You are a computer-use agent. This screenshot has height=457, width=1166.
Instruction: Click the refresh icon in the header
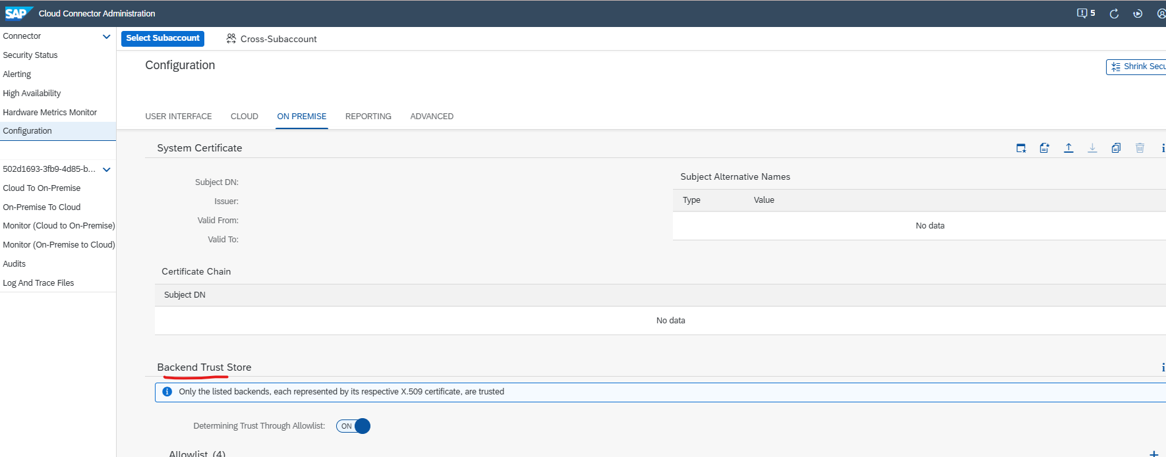[x=1114, y=13]
